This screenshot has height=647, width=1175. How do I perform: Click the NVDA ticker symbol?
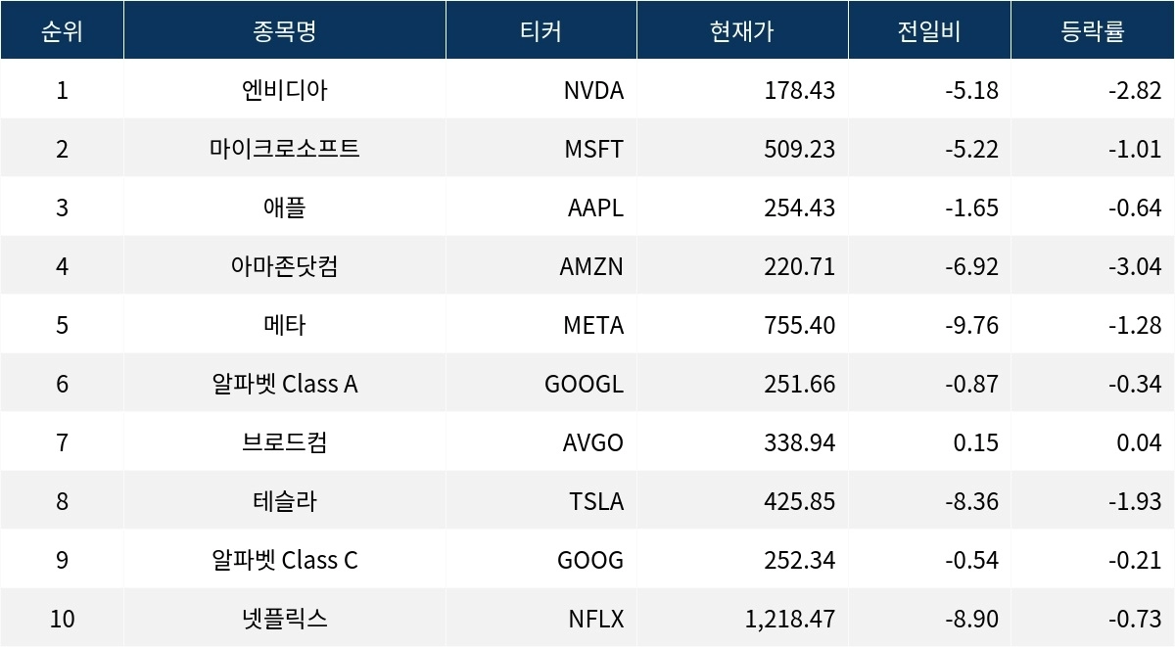[593, 90]
